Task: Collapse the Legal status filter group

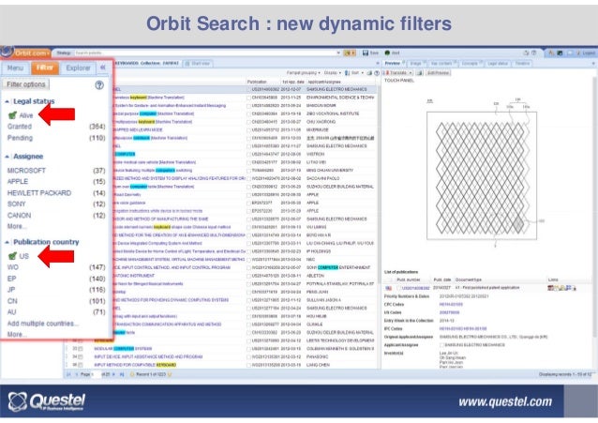Action: [x=7, y=101]
